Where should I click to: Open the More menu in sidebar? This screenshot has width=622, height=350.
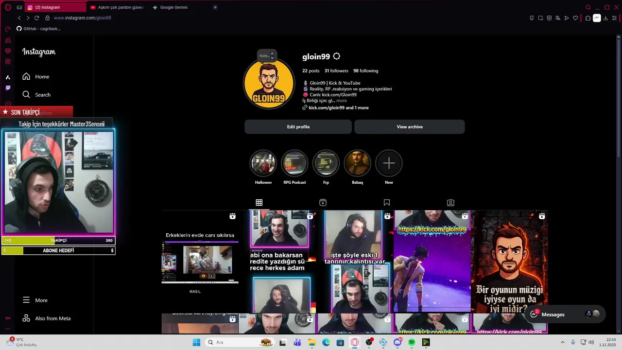[35, 300]
